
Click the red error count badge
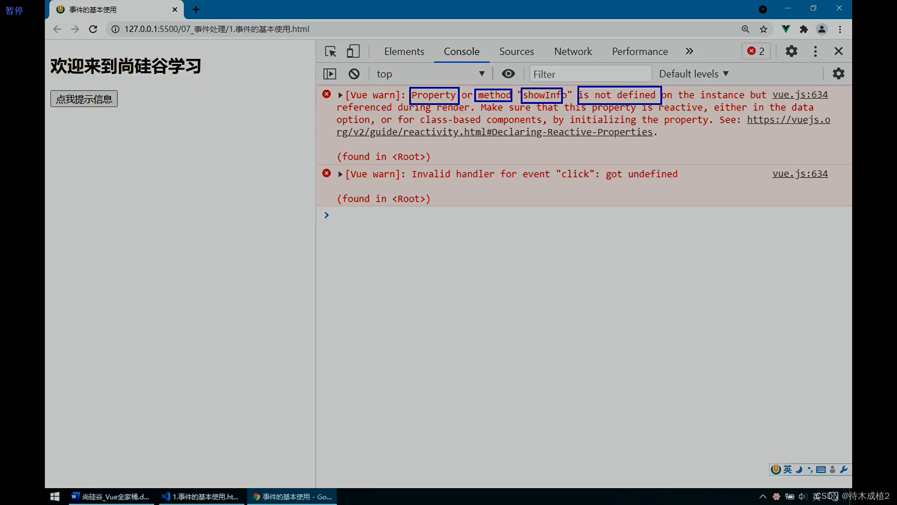756,51
